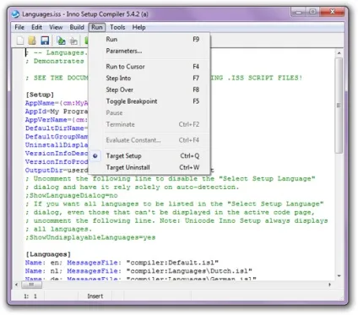Open the Tools menu
The width and height of the screenshot is (358, 315).
pos(117,27)
